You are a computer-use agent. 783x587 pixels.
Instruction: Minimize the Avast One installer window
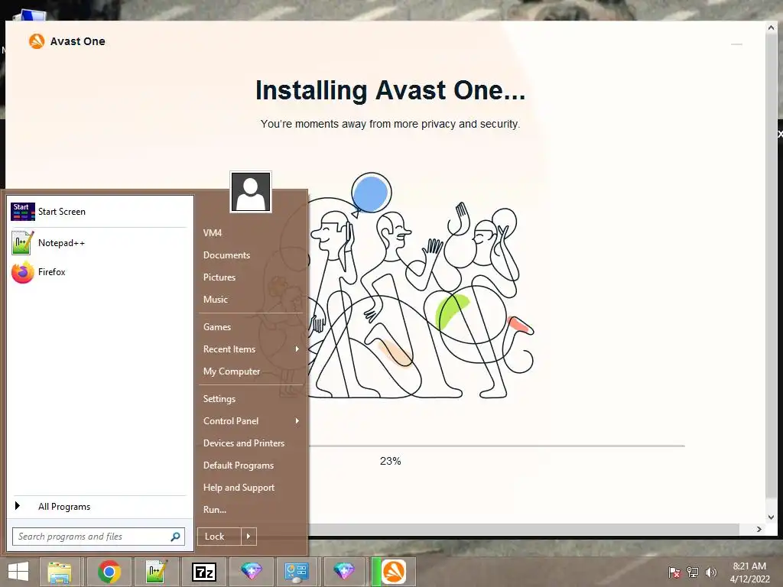736,44
